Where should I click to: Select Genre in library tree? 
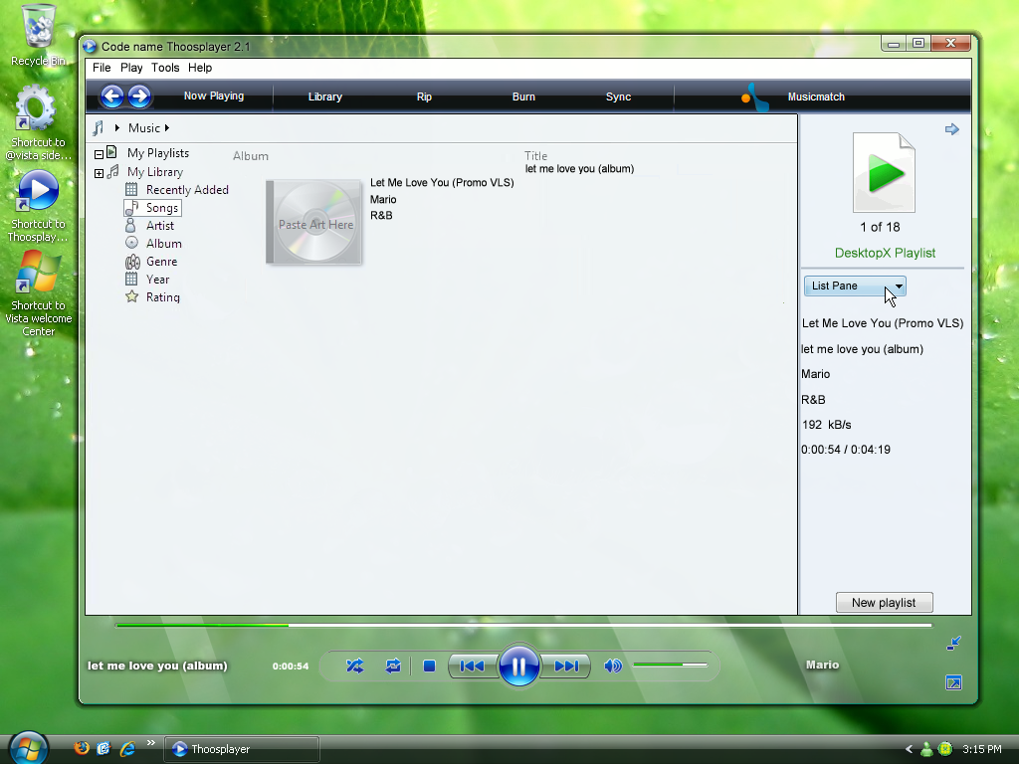click(162, 262)
